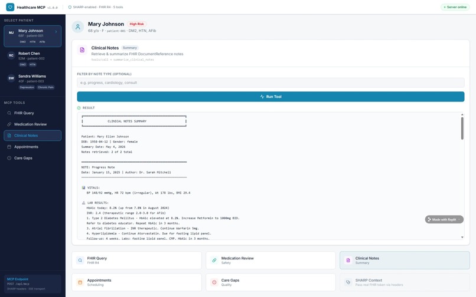Click the 'Notes retrieved: 2 of 2 total' line

click(x=106, y=152)
